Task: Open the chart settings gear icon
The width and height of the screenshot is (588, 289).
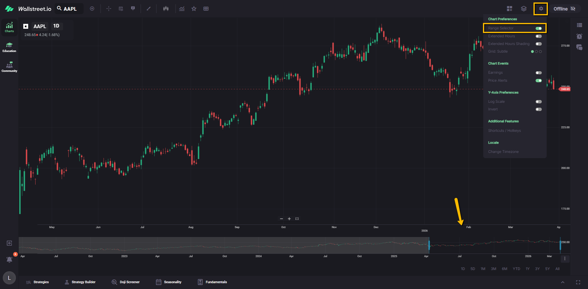Action: pos(541,9)
